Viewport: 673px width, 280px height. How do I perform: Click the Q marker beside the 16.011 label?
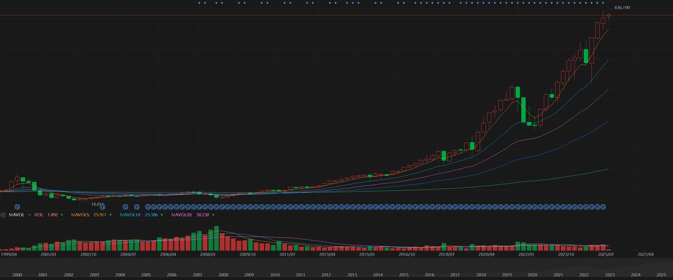coord(103,207)
